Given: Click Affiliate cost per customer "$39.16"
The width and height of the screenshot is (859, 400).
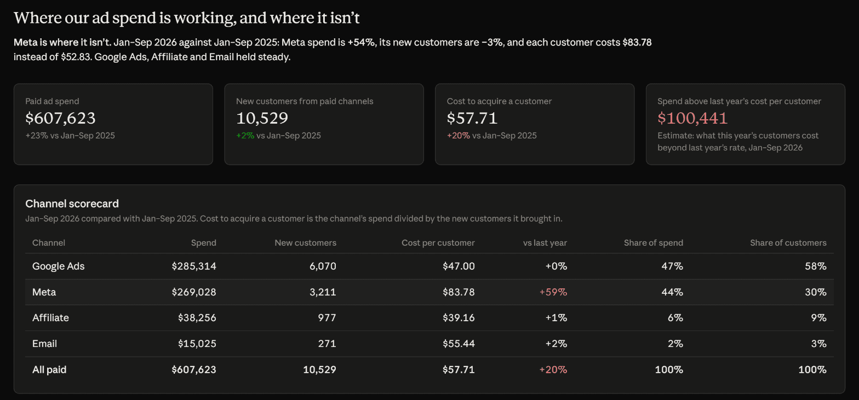Looking at the screenshot, I should [459, 318].
